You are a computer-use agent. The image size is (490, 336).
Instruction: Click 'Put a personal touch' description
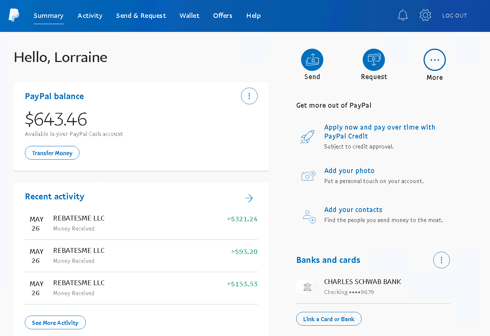tap(374, 181)
